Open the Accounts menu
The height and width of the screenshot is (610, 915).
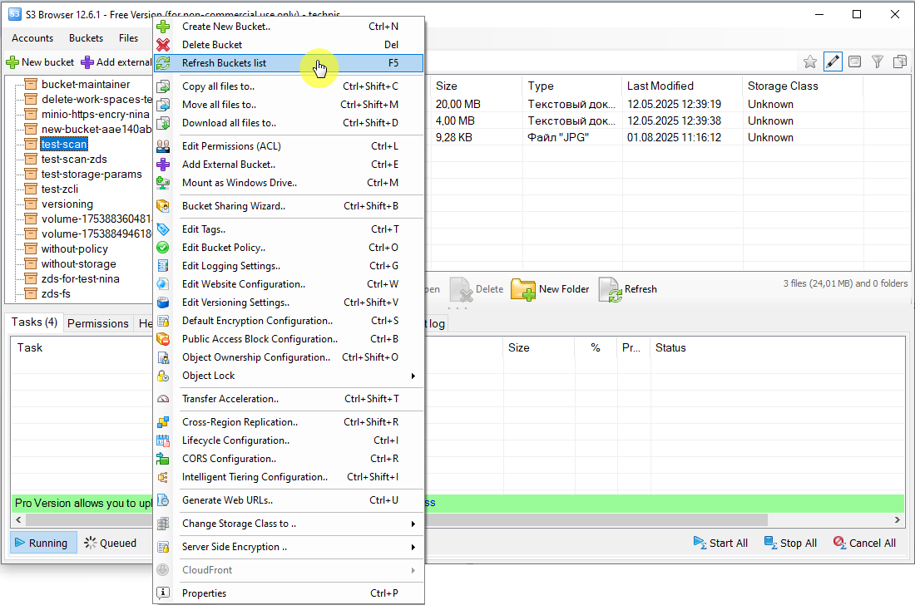click(32, 38)
